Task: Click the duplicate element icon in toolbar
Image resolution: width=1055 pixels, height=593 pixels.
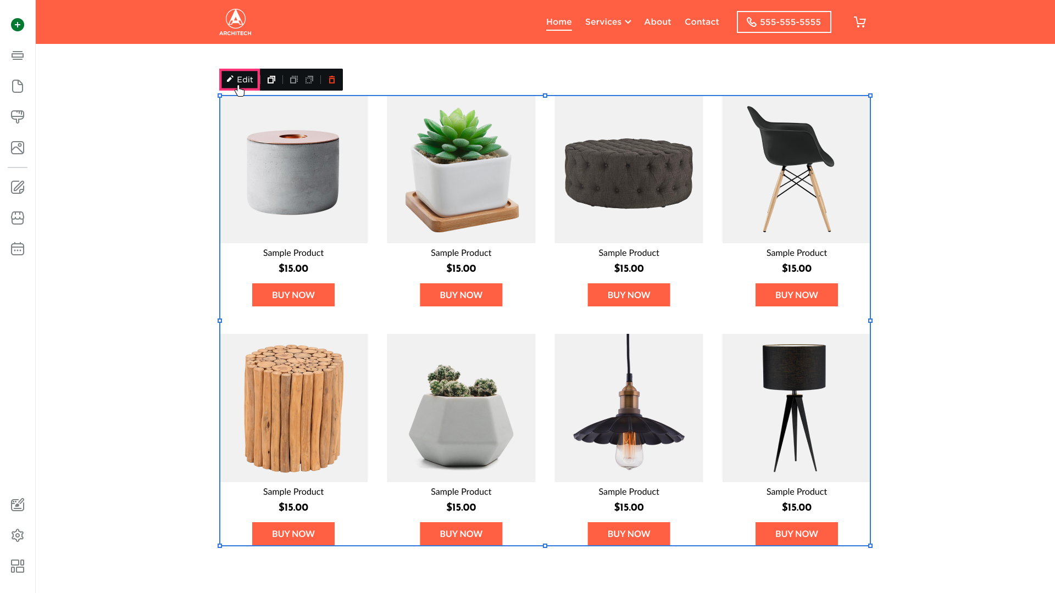Action: 271,80
